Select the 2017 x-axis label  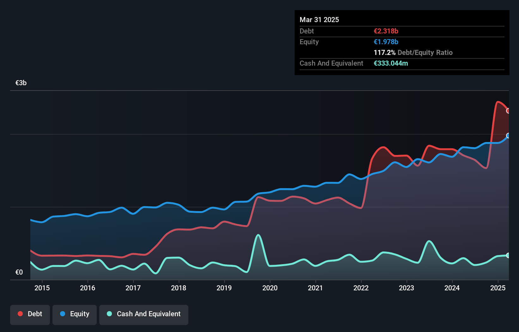coord(133,288)
